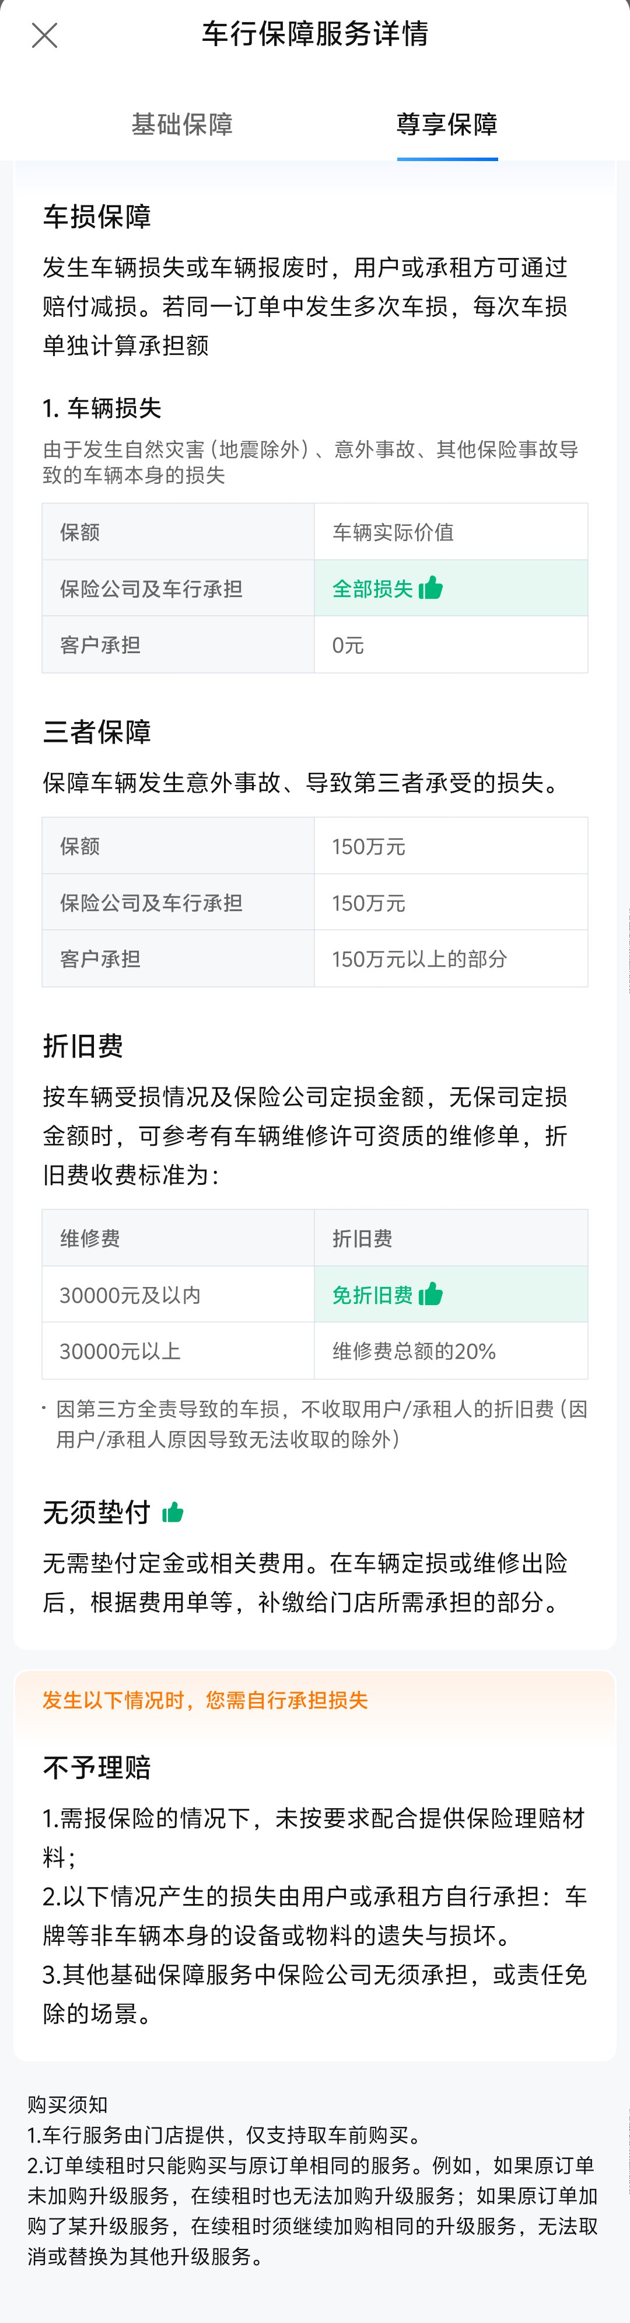Screen dimensions: 630x2323
Task: Tap the 维修费总额的20% cell
Action: point(414,1351)
